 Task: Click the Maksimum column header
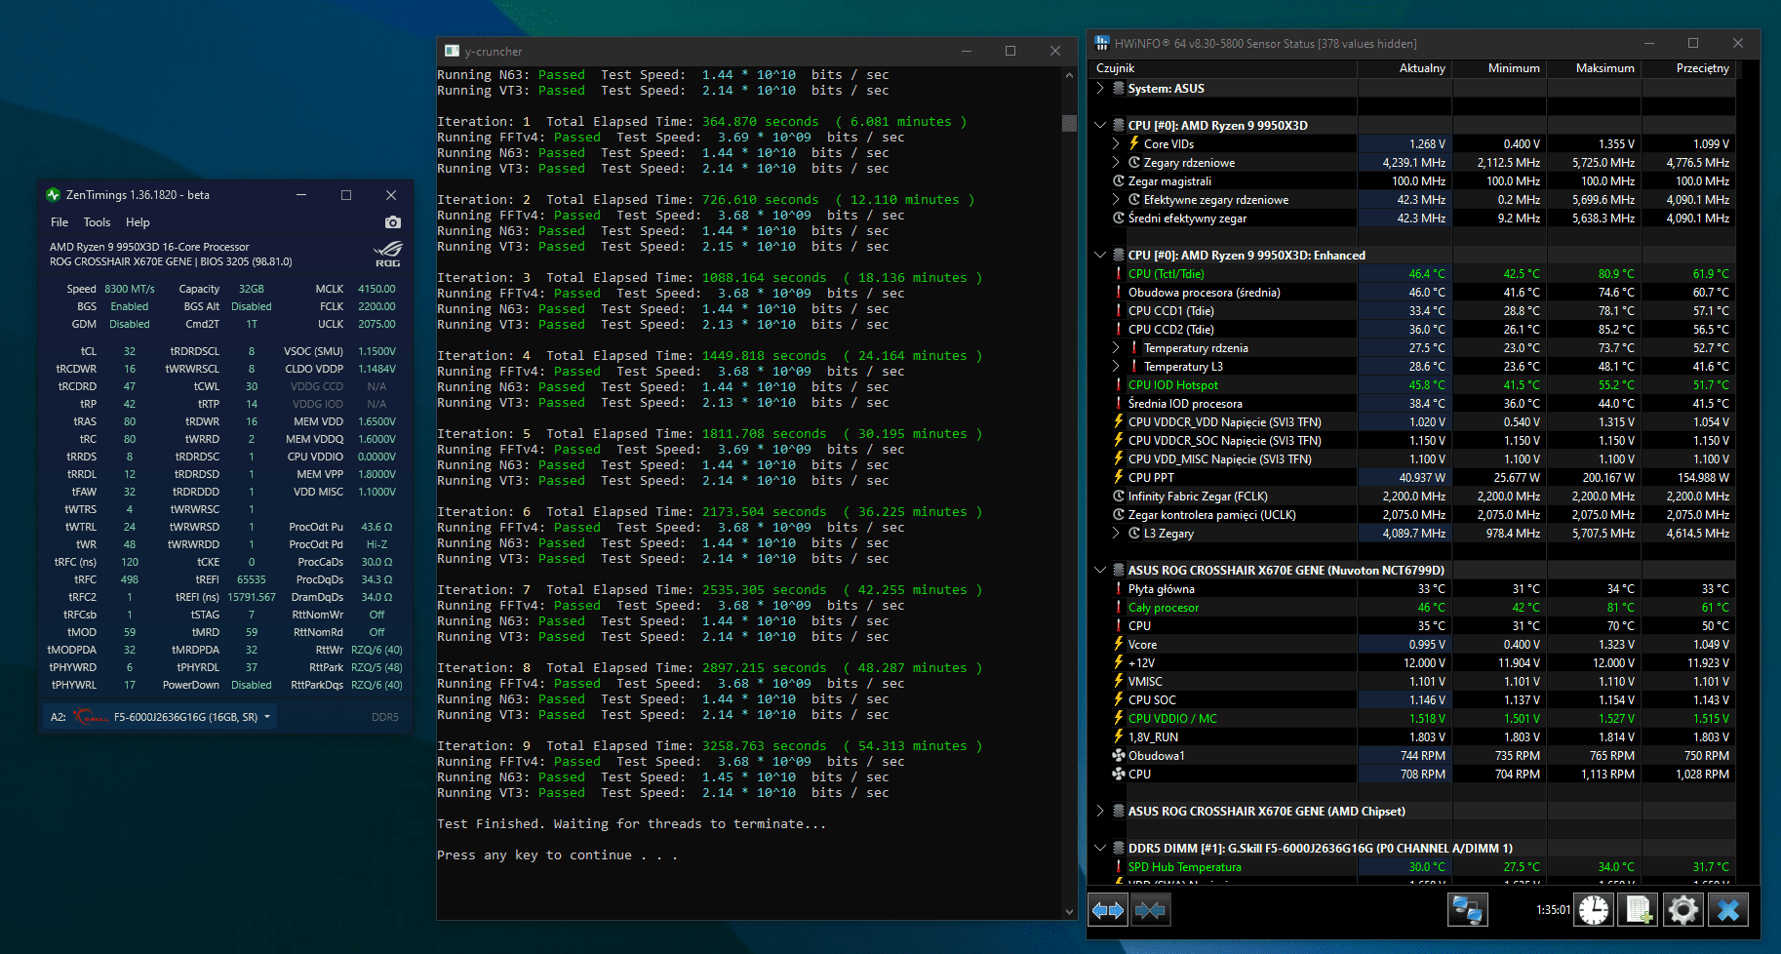[1594, 68]
